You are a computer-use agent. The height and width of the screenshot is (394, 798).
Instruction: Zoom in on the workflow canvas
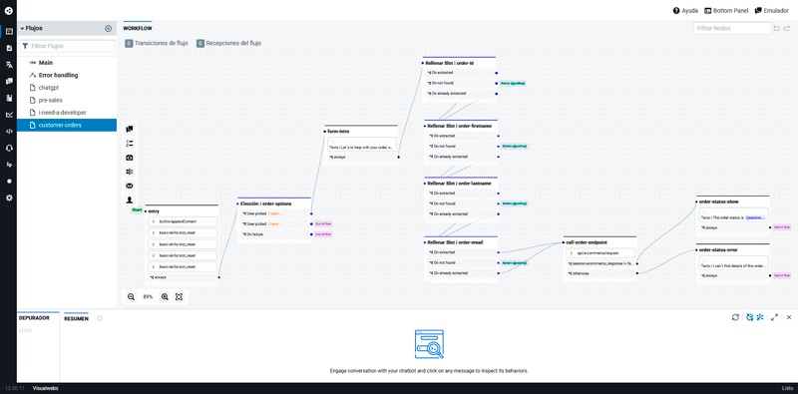point(165,297)
